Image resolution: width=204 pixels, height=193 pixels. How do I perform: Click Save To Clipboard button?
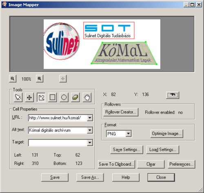[116, 164]
